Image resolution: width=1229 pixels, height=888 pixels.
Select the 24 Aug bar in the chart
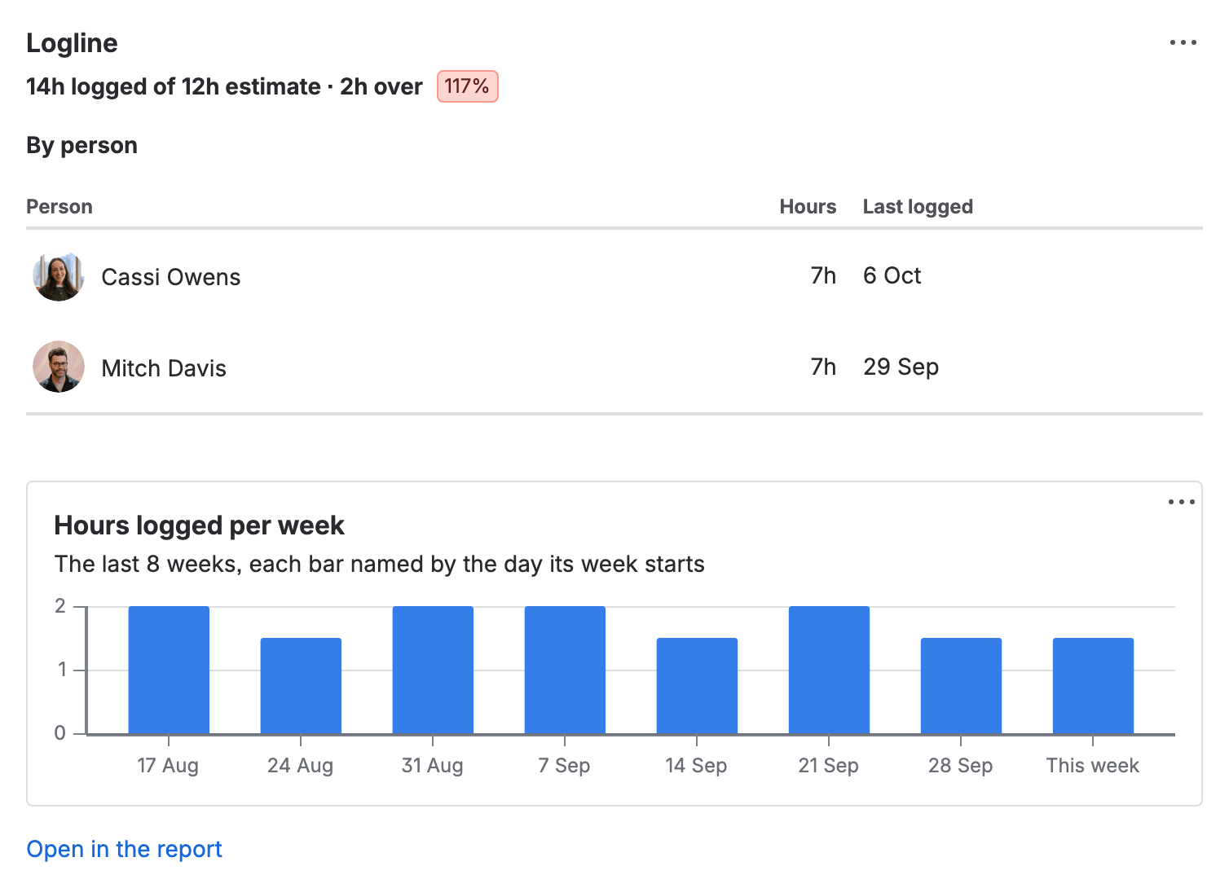coord(301,686)
